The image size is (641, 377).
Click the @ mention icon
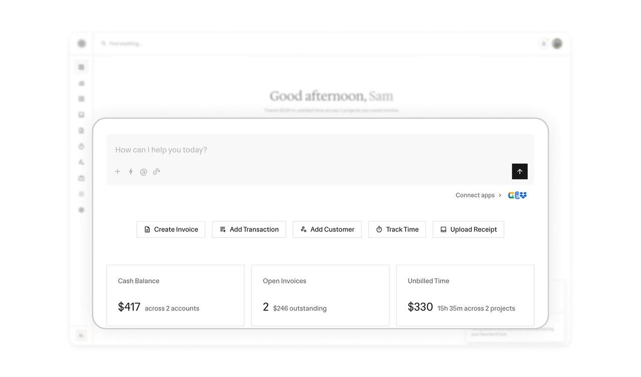click(x=143, y=172)
